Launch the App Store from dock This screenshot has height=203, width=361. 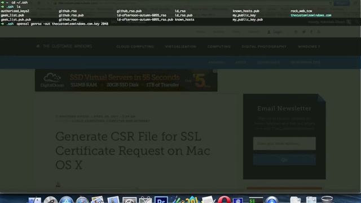point(67,200)
